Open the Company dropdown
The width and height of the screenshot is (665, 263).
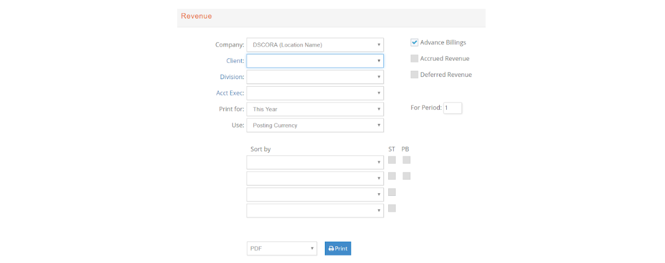[315, 45]
